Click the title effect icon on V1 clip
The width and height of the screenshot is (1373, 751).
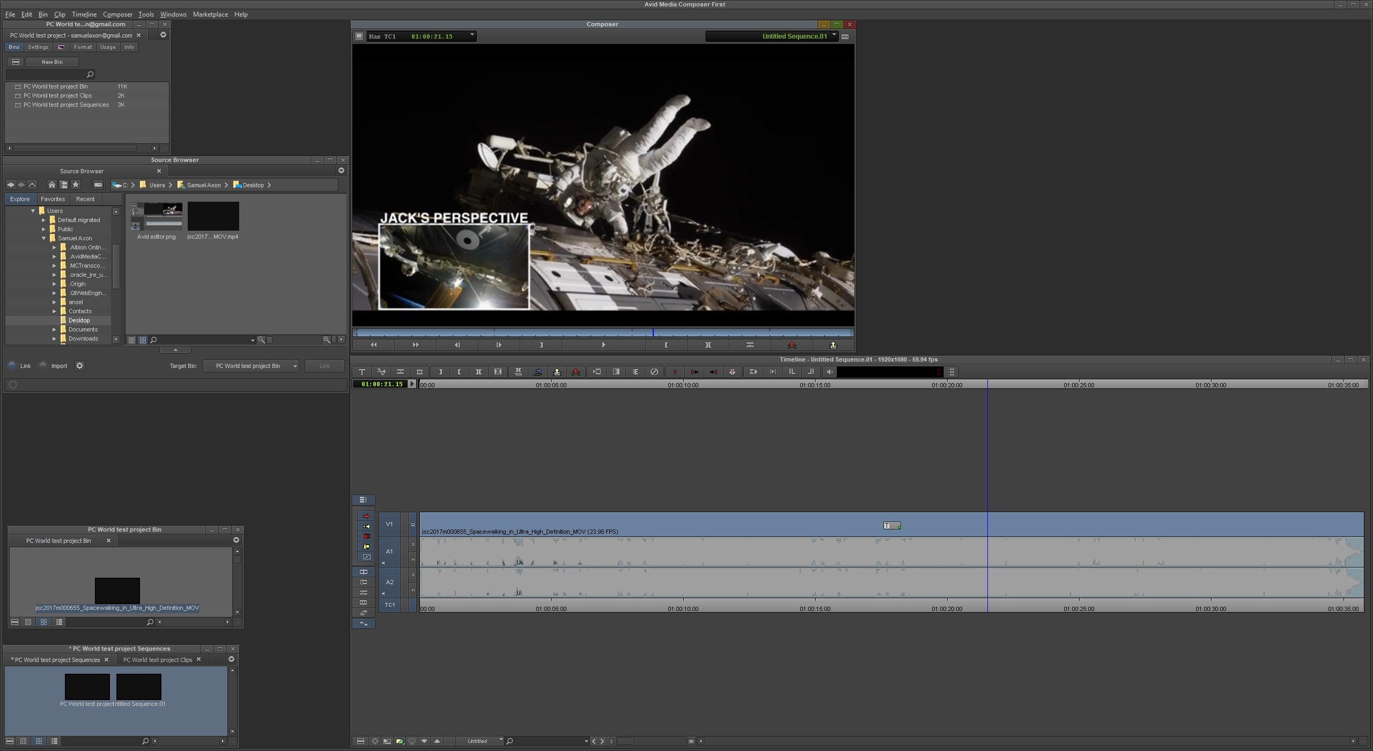click(x=892, y=526)
